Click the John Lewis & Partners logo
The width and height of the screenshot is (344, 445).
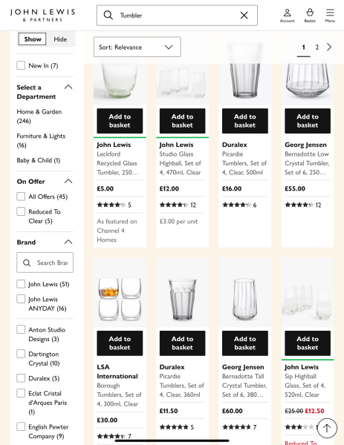42,16
